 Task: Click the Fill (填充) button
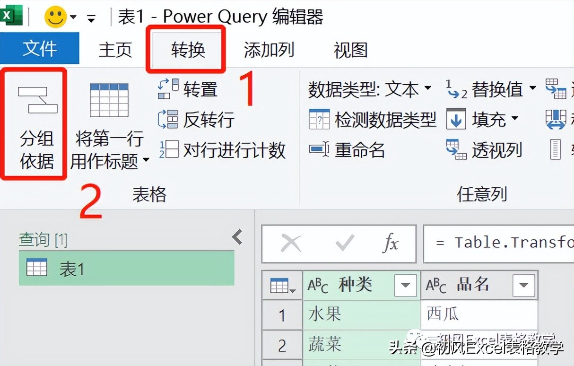[x=476, y=120]
